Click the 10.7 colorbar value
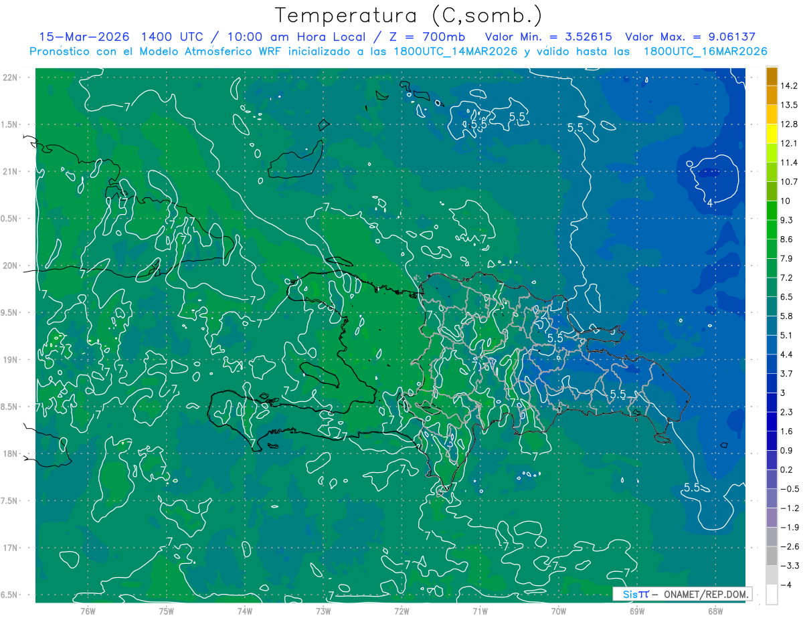 (790, 182)
